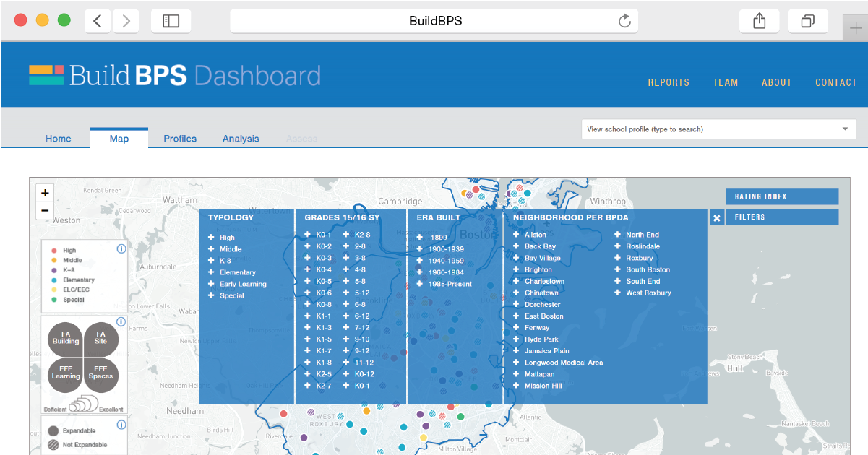Click the red High color swatch in legend
868x455 pixels.
(x=53, y=251)
